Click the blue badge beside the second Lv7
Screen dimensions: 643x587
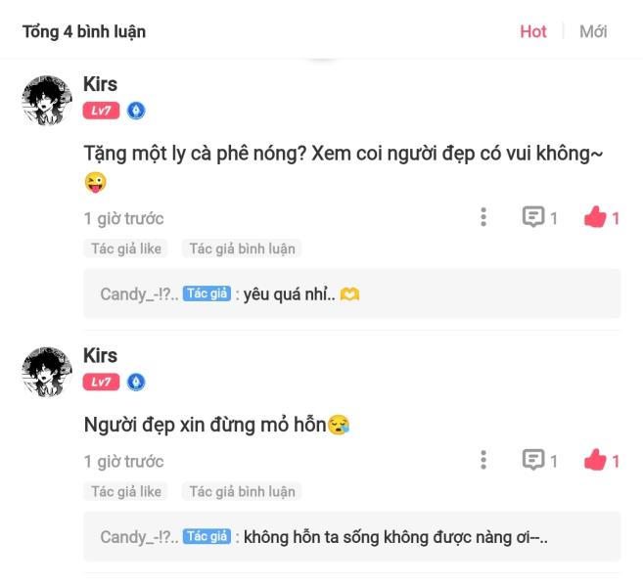[x=136, y=383]
